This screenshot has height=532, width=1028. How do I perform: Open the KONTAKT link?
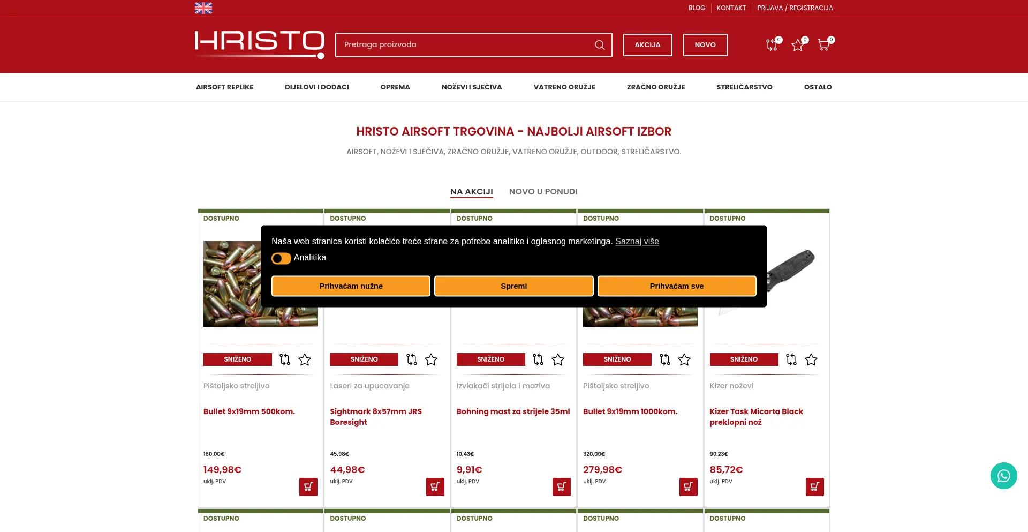731,8
